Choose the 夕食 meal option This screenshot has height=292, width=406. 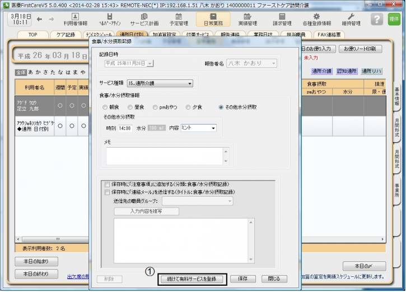click(190, 107)
